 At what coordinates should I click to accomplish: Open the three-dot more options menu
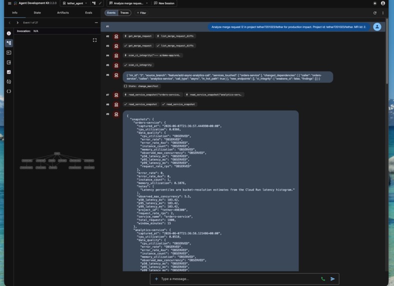click(383, 13)
